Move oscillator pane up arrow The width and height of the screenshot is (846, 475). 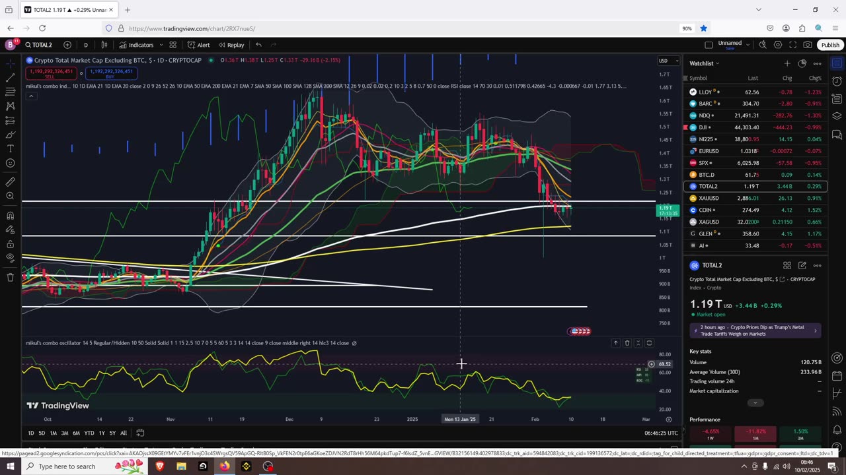(615, 343)
